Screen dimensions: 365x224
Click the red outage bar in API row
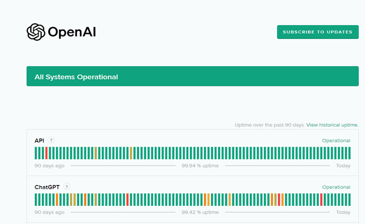[x=46, y=153]
